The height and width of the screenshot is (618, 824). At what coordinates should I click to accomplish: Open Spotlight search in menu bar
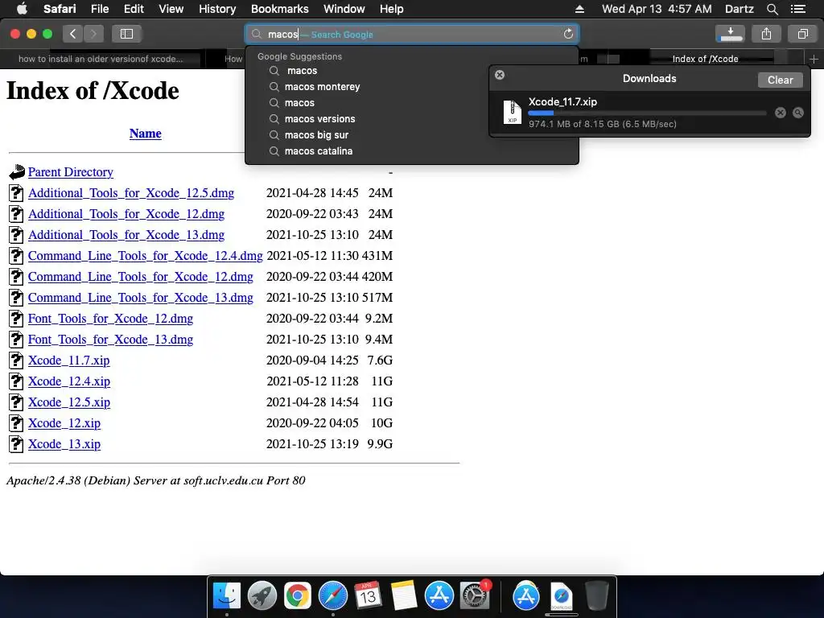pyautogui.click(x=772, y=9)
